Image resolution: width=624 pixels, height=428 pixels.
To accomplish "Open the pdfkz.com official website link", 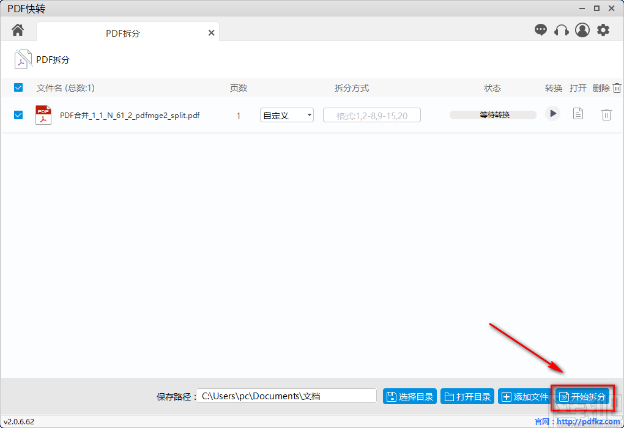I will pos(588,421).
